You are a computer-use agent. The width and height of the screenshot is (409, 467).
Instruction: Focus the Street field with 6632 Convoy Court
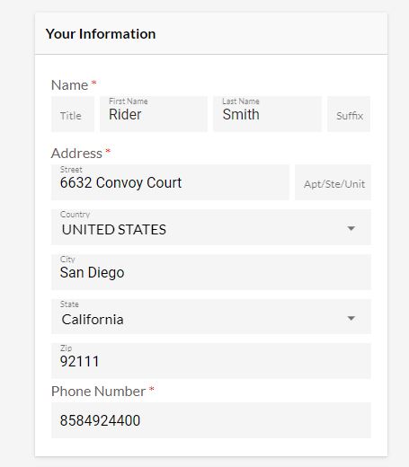170,182
